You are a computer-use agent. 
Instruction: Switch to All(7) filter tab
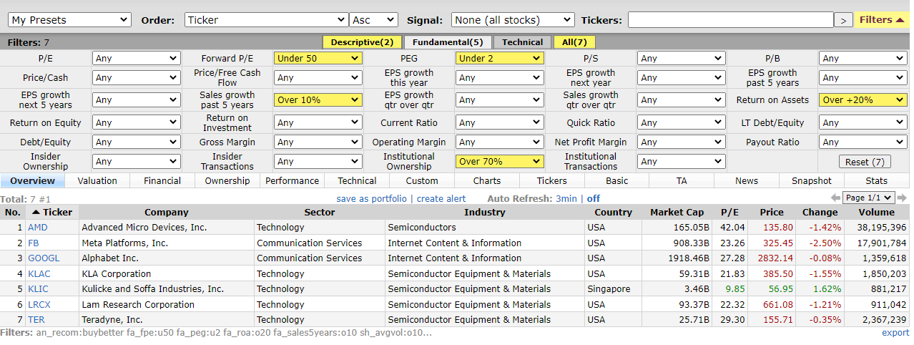pos(574,42)
